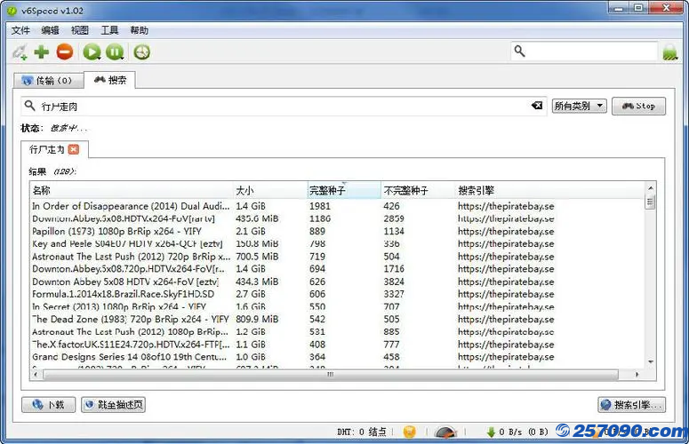Screen dimensions: 689x444
Task: Open the 文件 menu
Action: (20, 30)
